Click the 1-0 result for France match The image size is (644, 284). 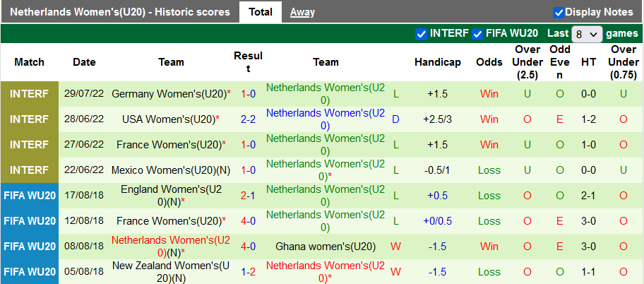248,145
